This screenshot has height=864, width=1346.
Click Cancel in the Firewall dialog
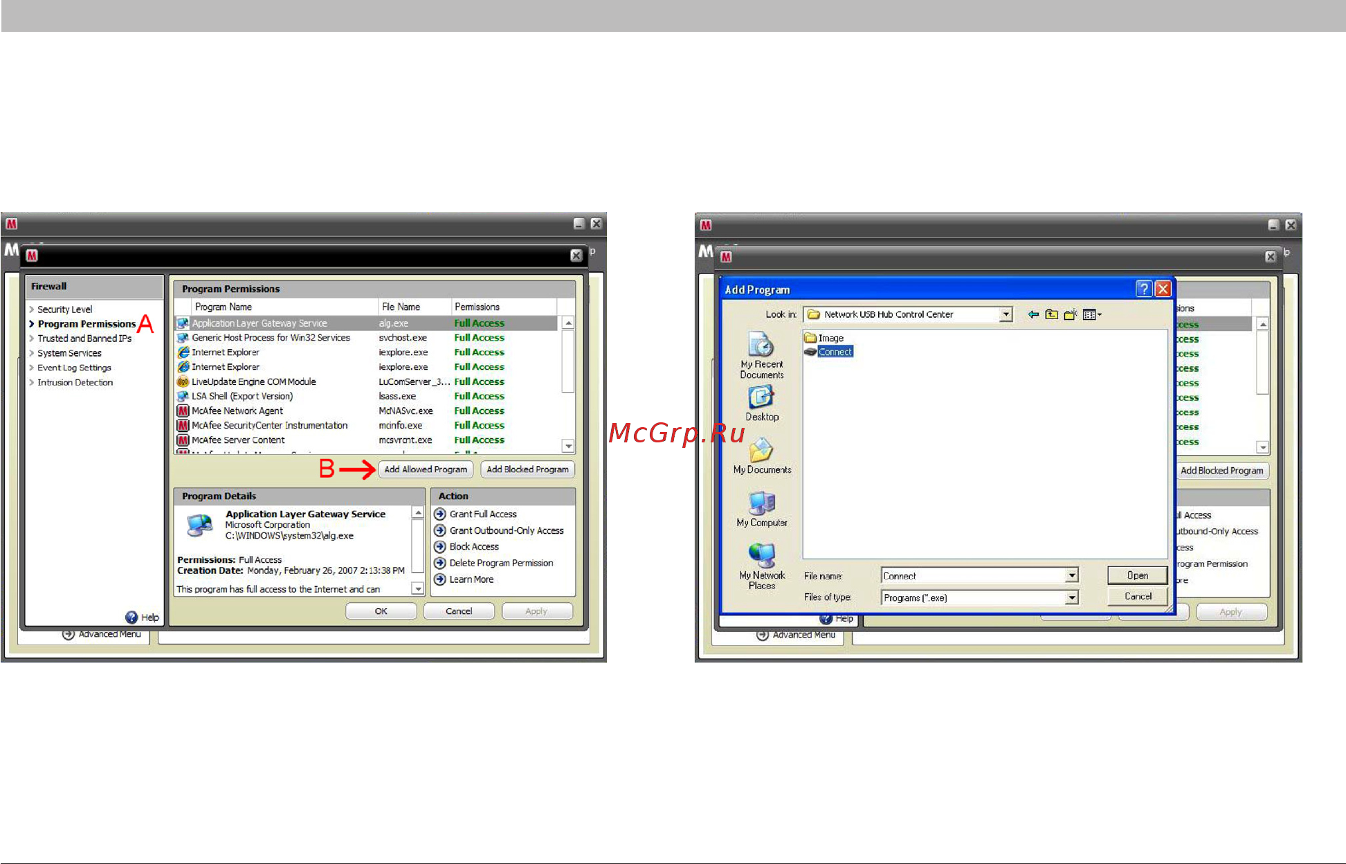coord(459,611)
